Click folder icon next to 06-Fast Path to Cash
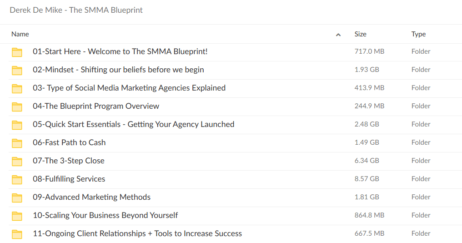462x243 pixels. [x=17, y=143]
